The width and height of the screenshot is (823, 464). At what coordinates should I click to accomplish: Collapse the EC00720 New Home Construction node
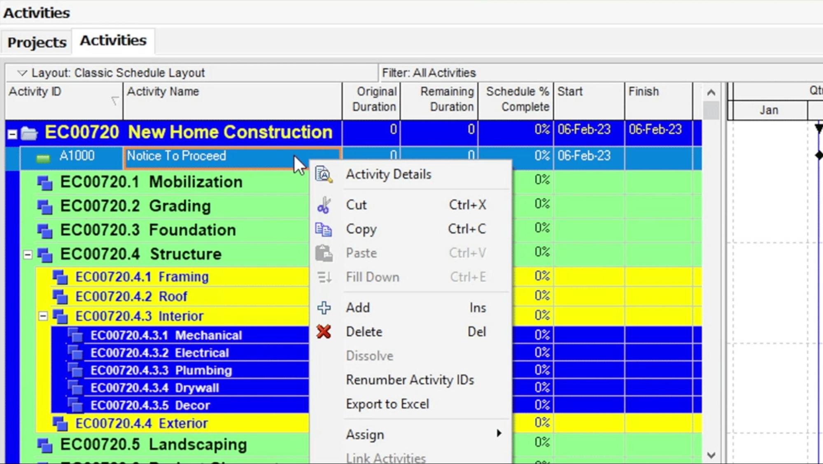(x=12, y=135)
